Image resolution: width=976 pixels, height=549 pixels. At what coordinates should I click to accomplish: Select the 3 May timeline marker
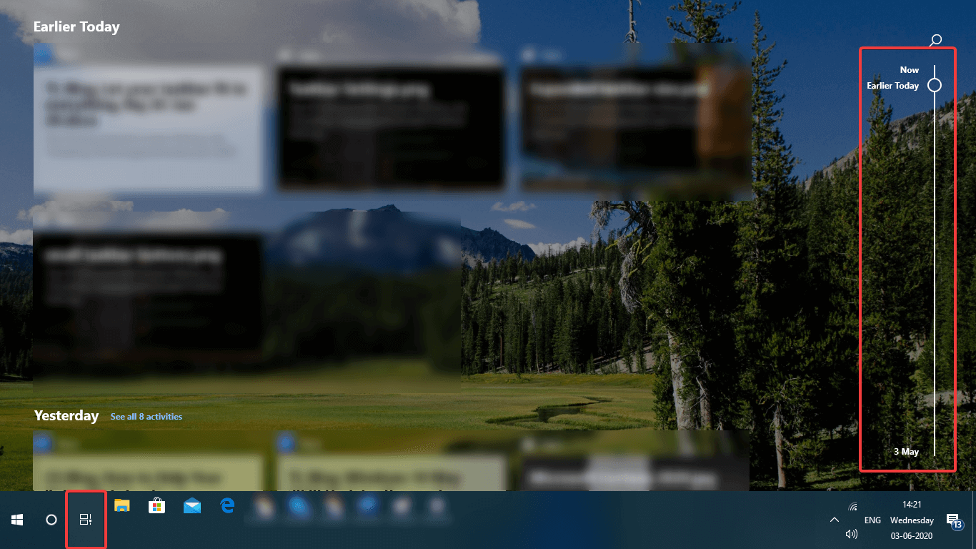pyautogui.click(x=907, y=451)
